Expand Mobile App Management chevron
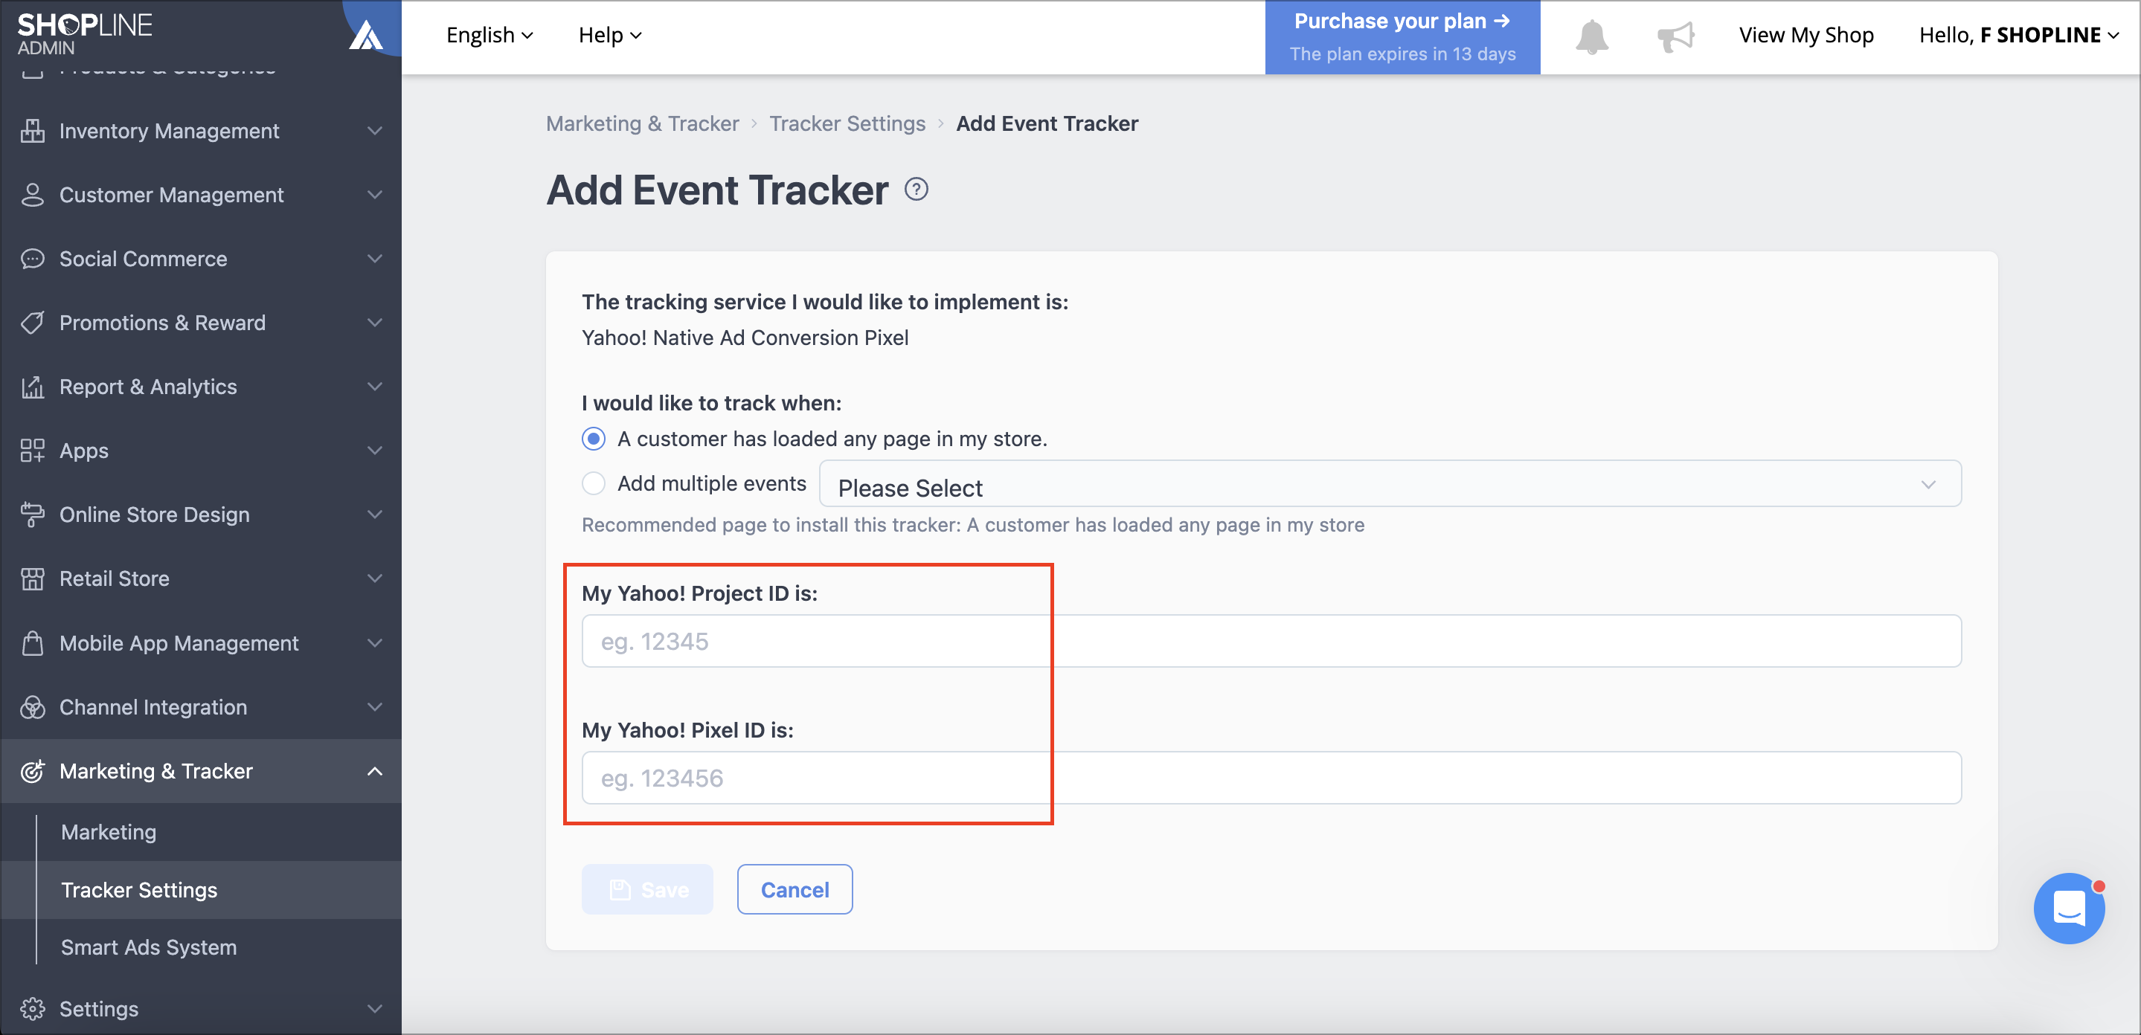The height and width of the screenshot is (1035, 2141). point(375,643)
